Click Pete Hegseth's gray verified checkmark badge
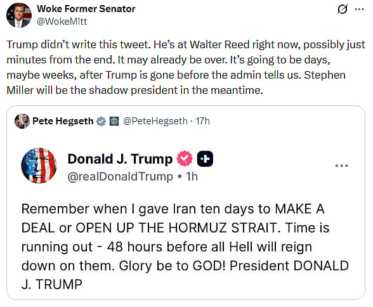The height and width of the screenshot is (307, 373). click(101, 121)
